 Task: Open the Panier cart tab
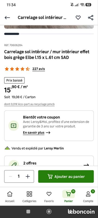pos(69,197)
